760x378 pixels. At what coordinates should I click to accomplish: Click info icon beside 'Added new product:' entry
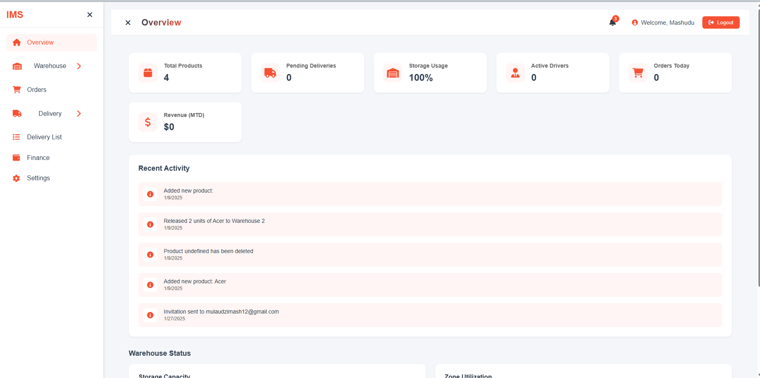pos(150,194)
